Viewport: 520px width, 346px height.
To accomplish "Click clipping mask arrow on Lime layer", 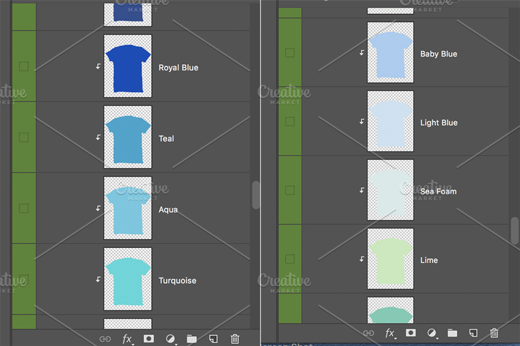I will click(362, 259).
